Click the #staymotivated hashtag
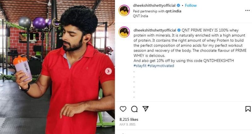The width and height of the screenshot is (252, 134). point(161,66)
